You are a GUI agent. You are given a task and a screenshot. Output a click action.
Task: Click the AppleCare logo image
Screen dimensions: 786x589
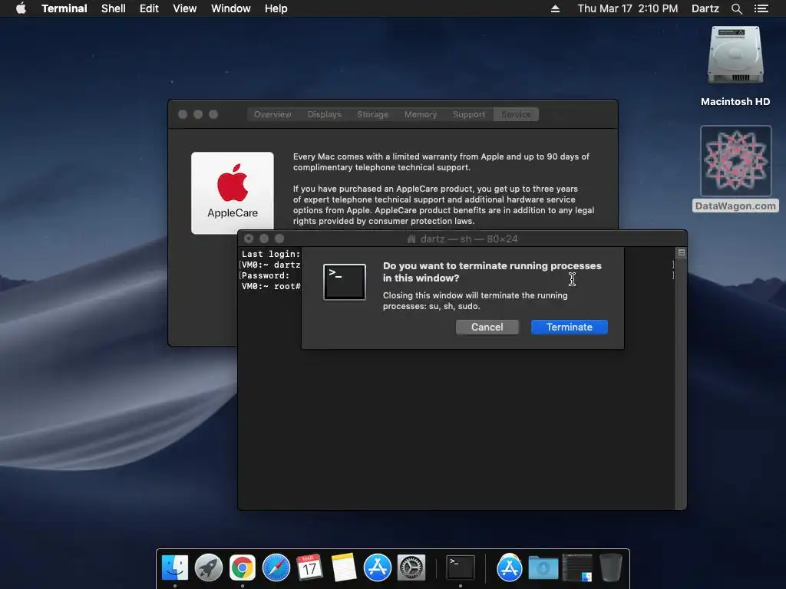pos(233,192)
